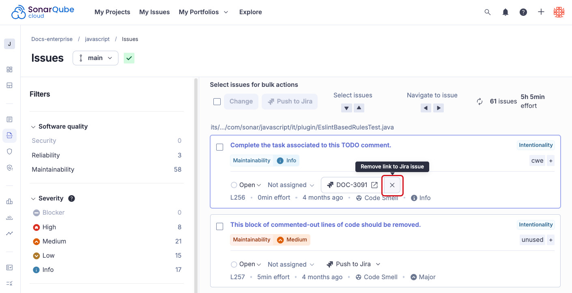This screenshot has height=293, width=572.
Task: Open help via the question mark icon
Action: (523, 12)
